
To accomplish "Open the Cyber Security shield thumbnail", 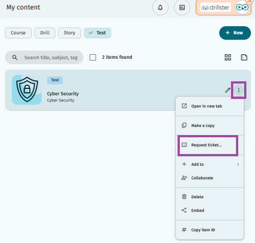I will 27,90.
